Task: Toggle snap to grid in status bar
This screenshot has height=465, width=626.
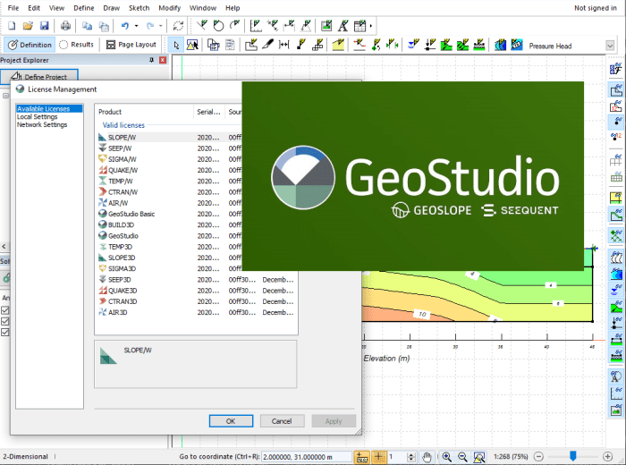Action: click(x=362, y=457)
